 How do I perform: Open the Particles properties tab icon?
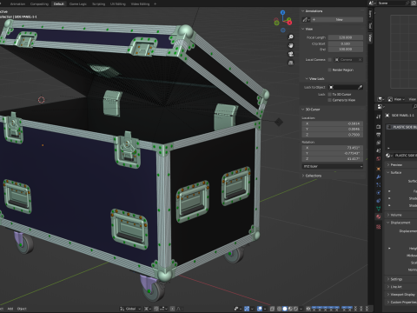click(379, 184)
